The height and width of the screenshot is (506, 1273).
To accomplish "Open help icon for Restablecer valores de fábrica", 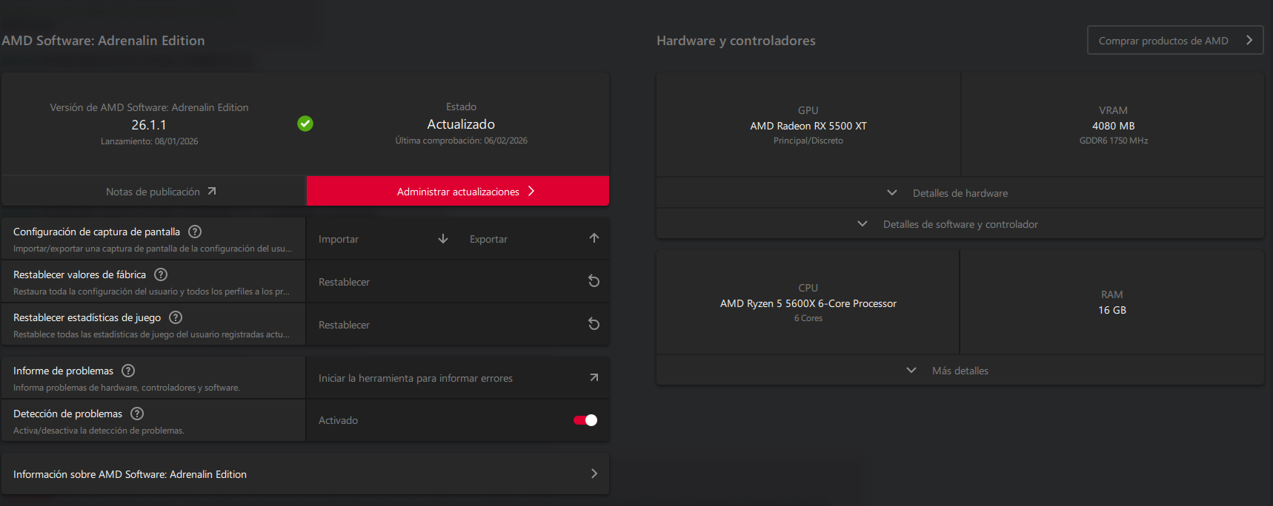I will point(161,274).
